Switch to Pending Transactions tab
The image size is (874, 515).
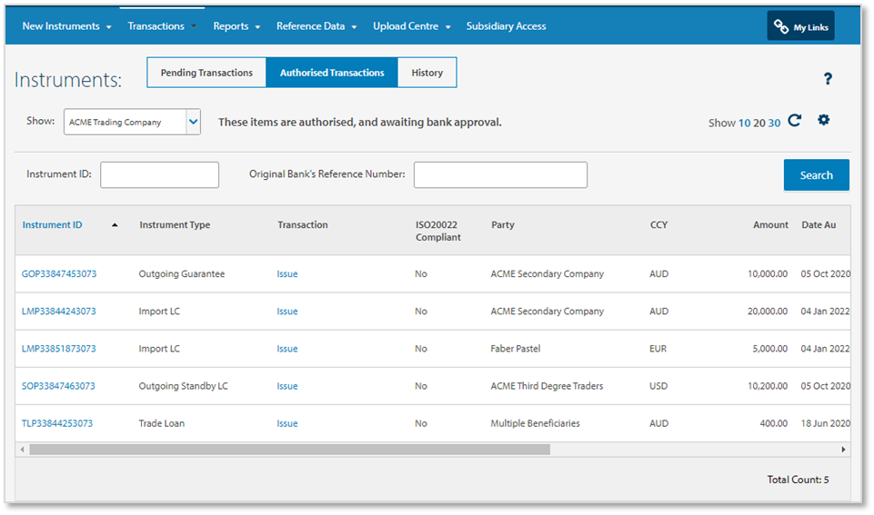206,73
